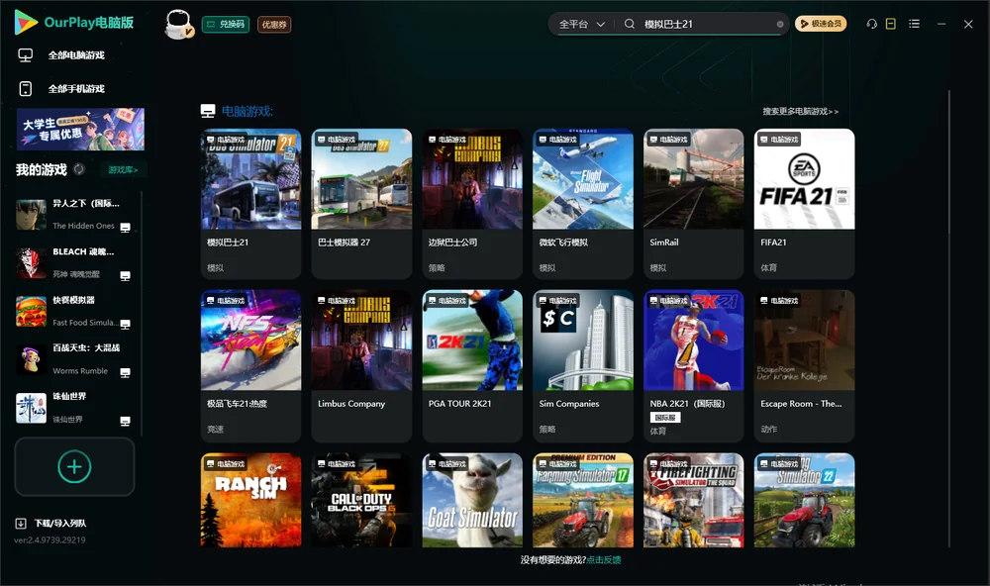Expand the 全平台 platform dropdown
The height and width of the screenshot is (586, 990).
click(x=581, y=24)
